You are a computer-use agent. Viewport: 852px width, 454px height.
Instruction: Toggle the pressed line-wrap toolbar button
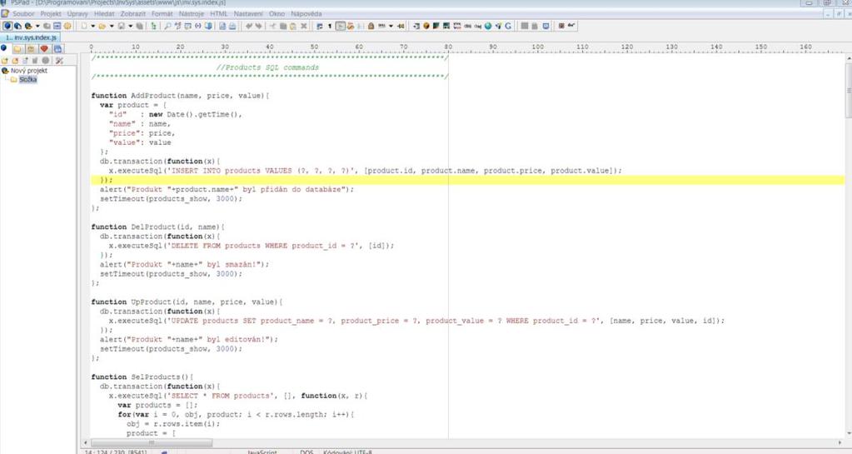click(x=340, y=26)
